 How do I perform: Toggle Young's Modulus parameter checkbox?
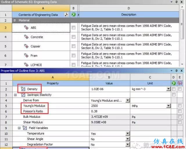click(180, 106)
